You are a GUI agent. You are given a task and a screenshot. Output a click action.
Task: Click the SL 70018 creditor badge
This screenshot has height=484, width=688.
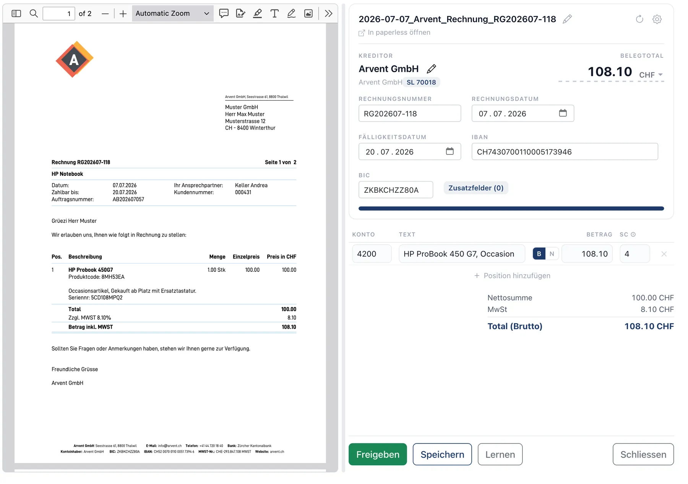[421, 82]
